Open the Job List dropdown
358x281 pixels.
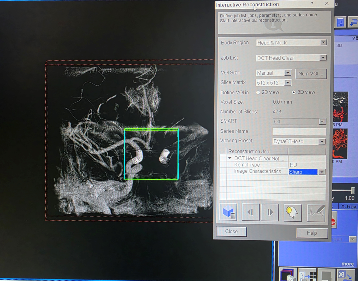click(x=323, y=58)
